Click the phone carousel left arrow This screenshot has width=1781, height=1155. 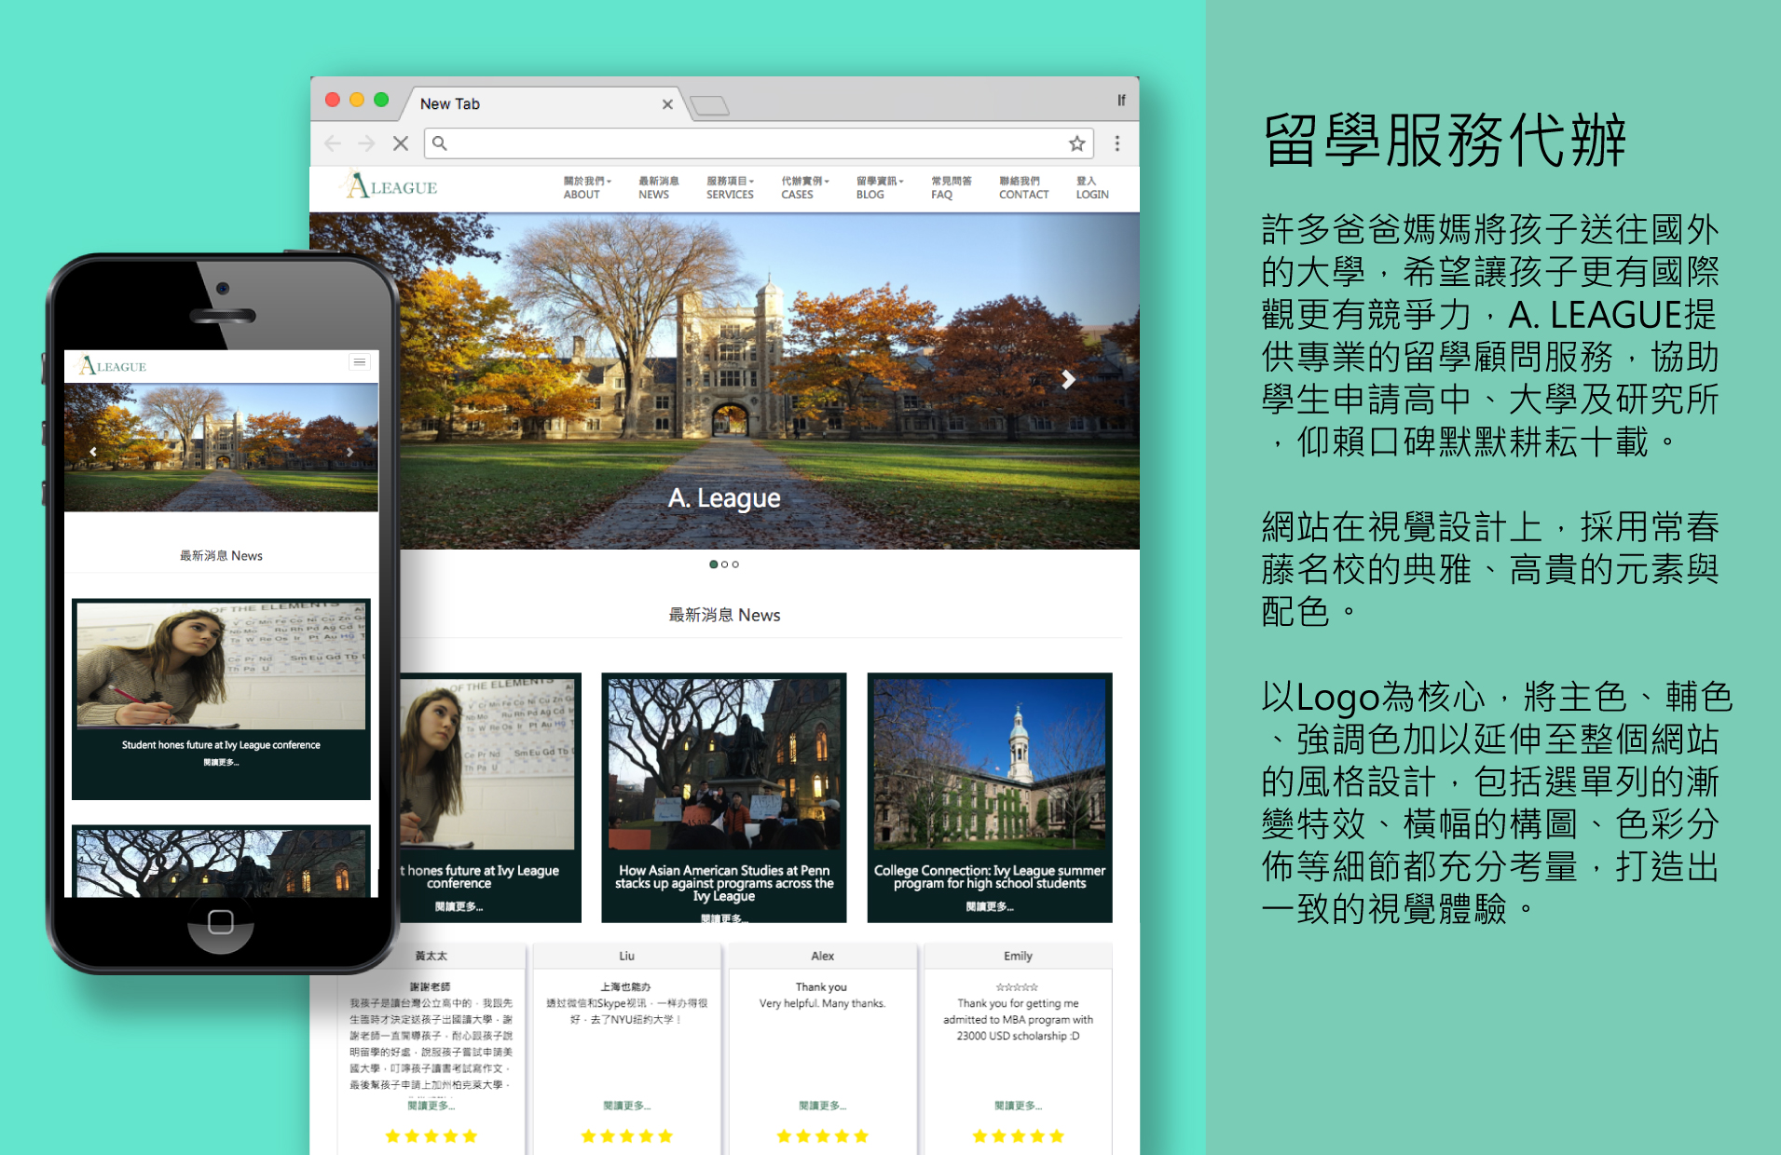93,452
